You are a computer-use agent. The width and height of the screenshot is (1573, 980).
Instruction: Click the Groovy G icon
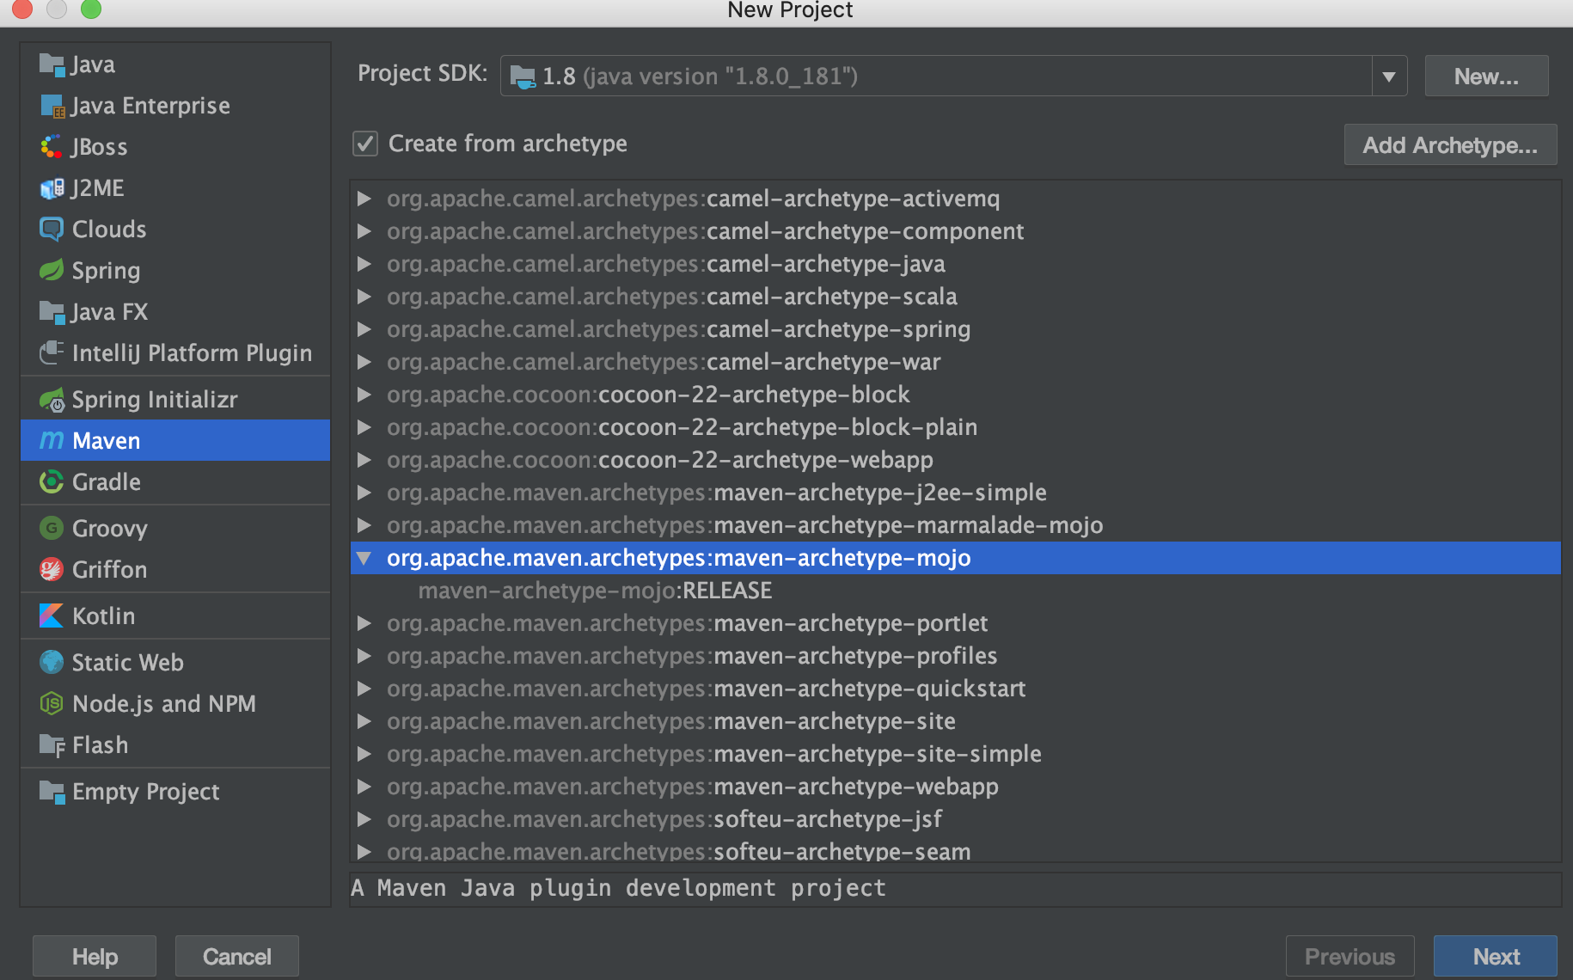(x=52, y=529)
